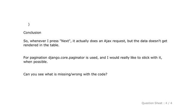Click the page number "4 / 4" in footer
Image resolution: width=191 pixels, height=107 pixels.
169,103
